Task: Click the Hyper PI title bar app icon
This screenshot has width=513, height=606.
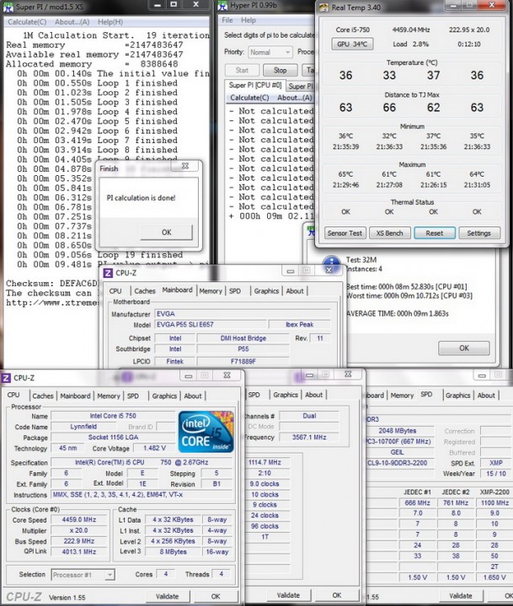Action: click(223, 6)
